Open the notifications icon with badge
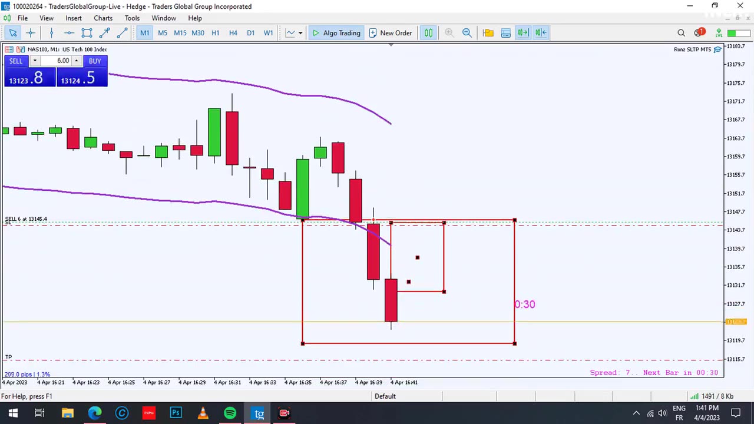754x424 pixels. 699,32
